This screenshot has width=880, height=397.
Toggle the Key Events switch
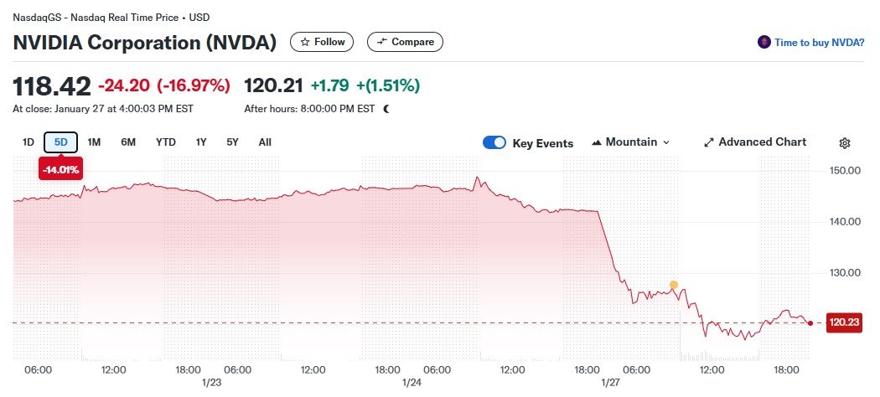click(x=494, y=142)
